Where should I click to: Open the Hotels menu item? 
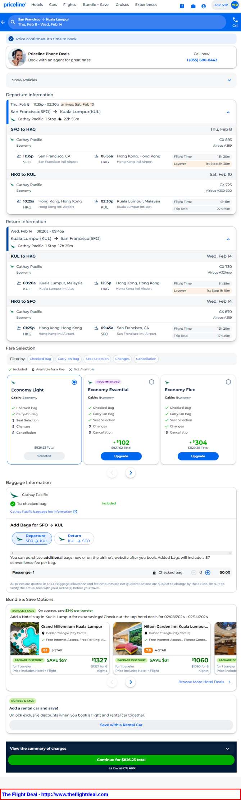[37, 5]
